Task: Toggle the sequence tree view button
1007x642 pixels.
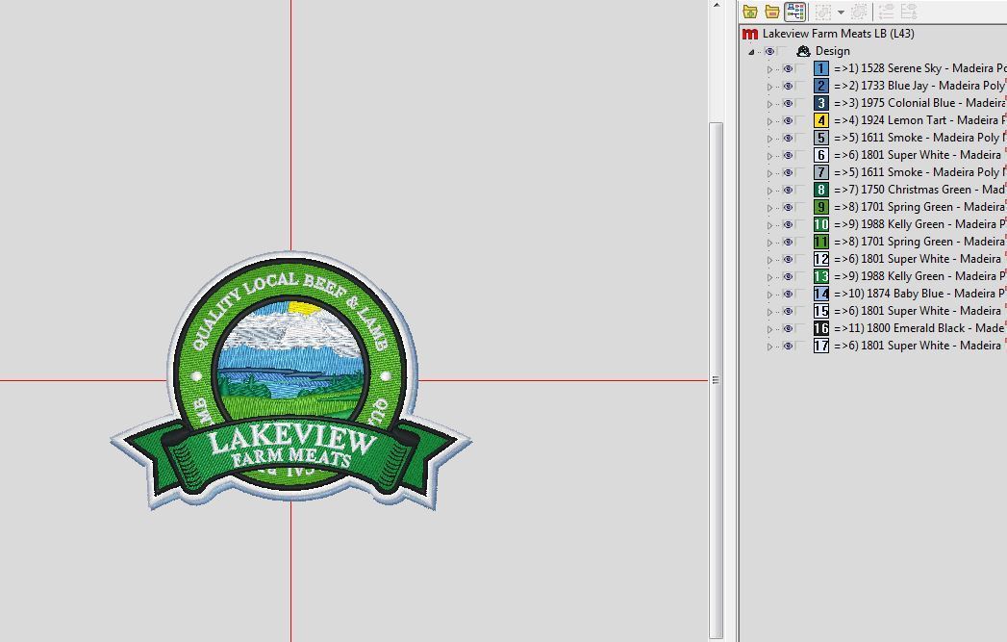Action: [x=795, y=12]
